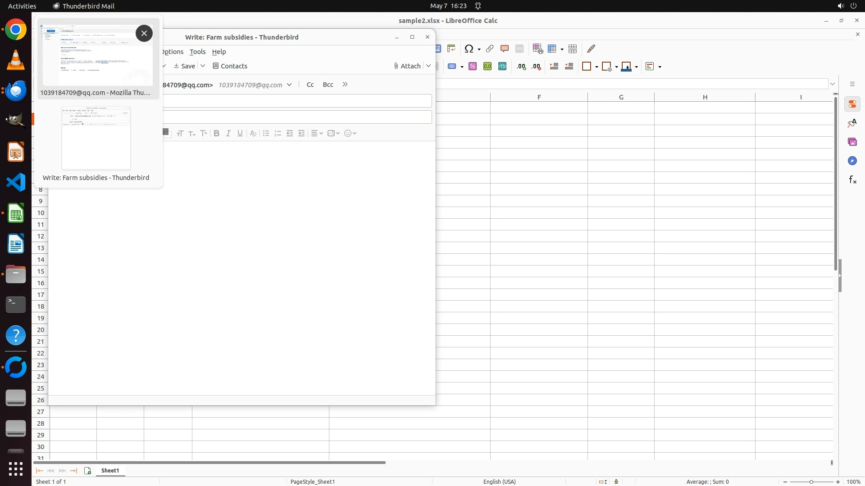Screen dimensions: 865x486
Task: Click the Calc background color swatch
Action: pos(626,67)
